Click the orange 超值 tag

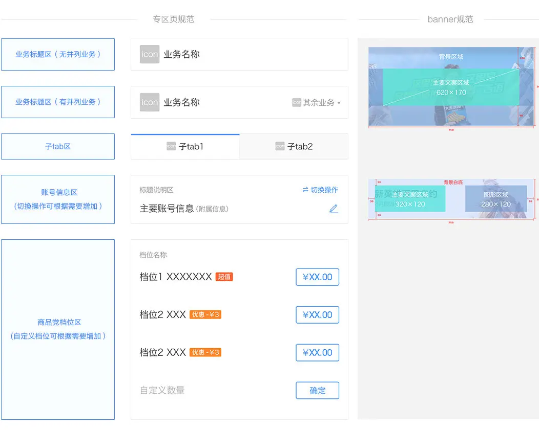point(224,277)
